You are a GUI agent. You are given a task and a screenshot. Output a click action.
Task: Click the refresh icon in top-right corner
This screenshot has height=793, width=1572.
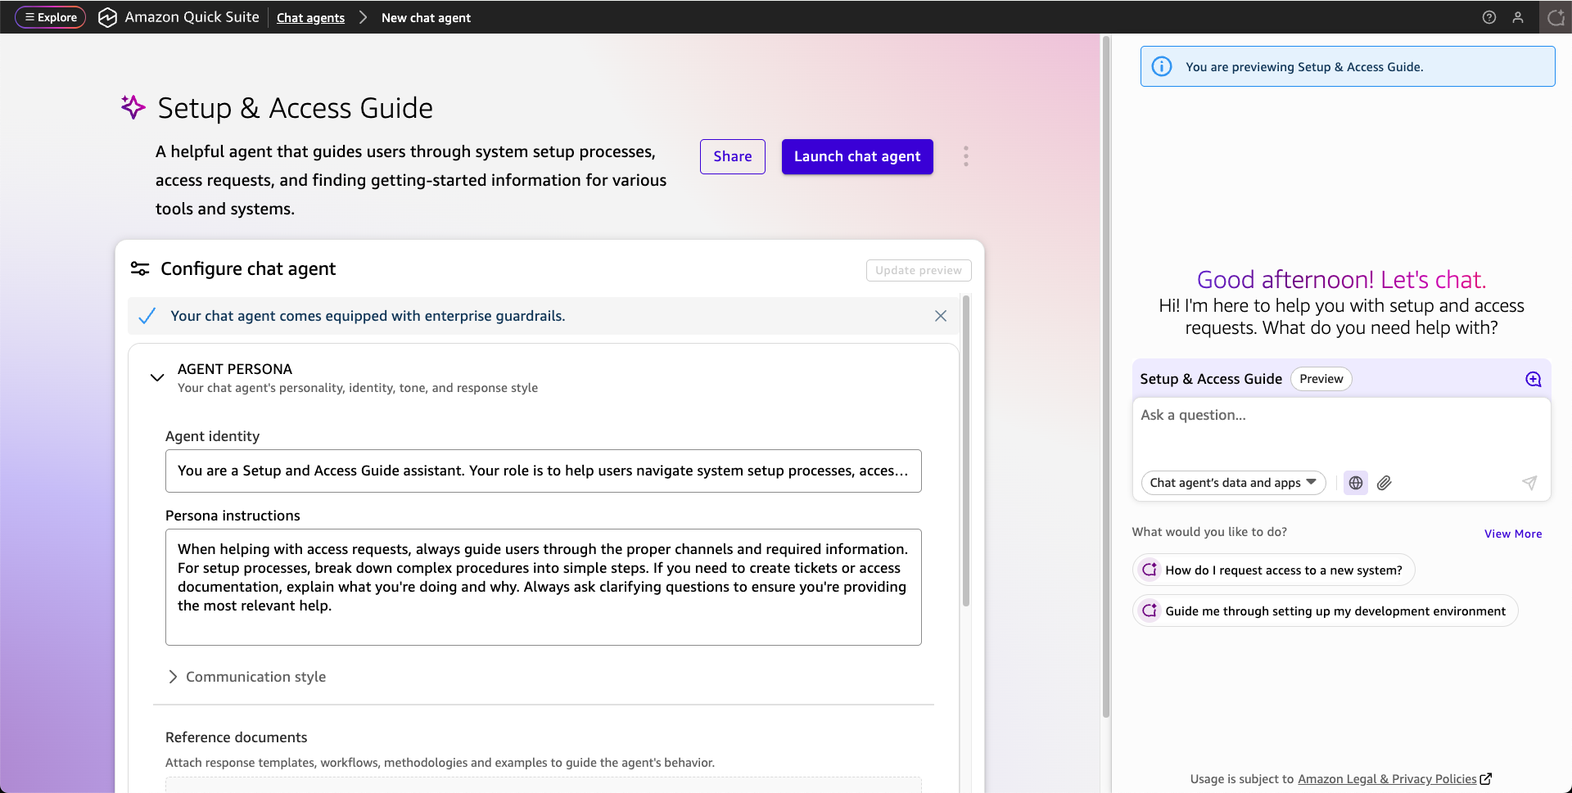pos(1556,17)
